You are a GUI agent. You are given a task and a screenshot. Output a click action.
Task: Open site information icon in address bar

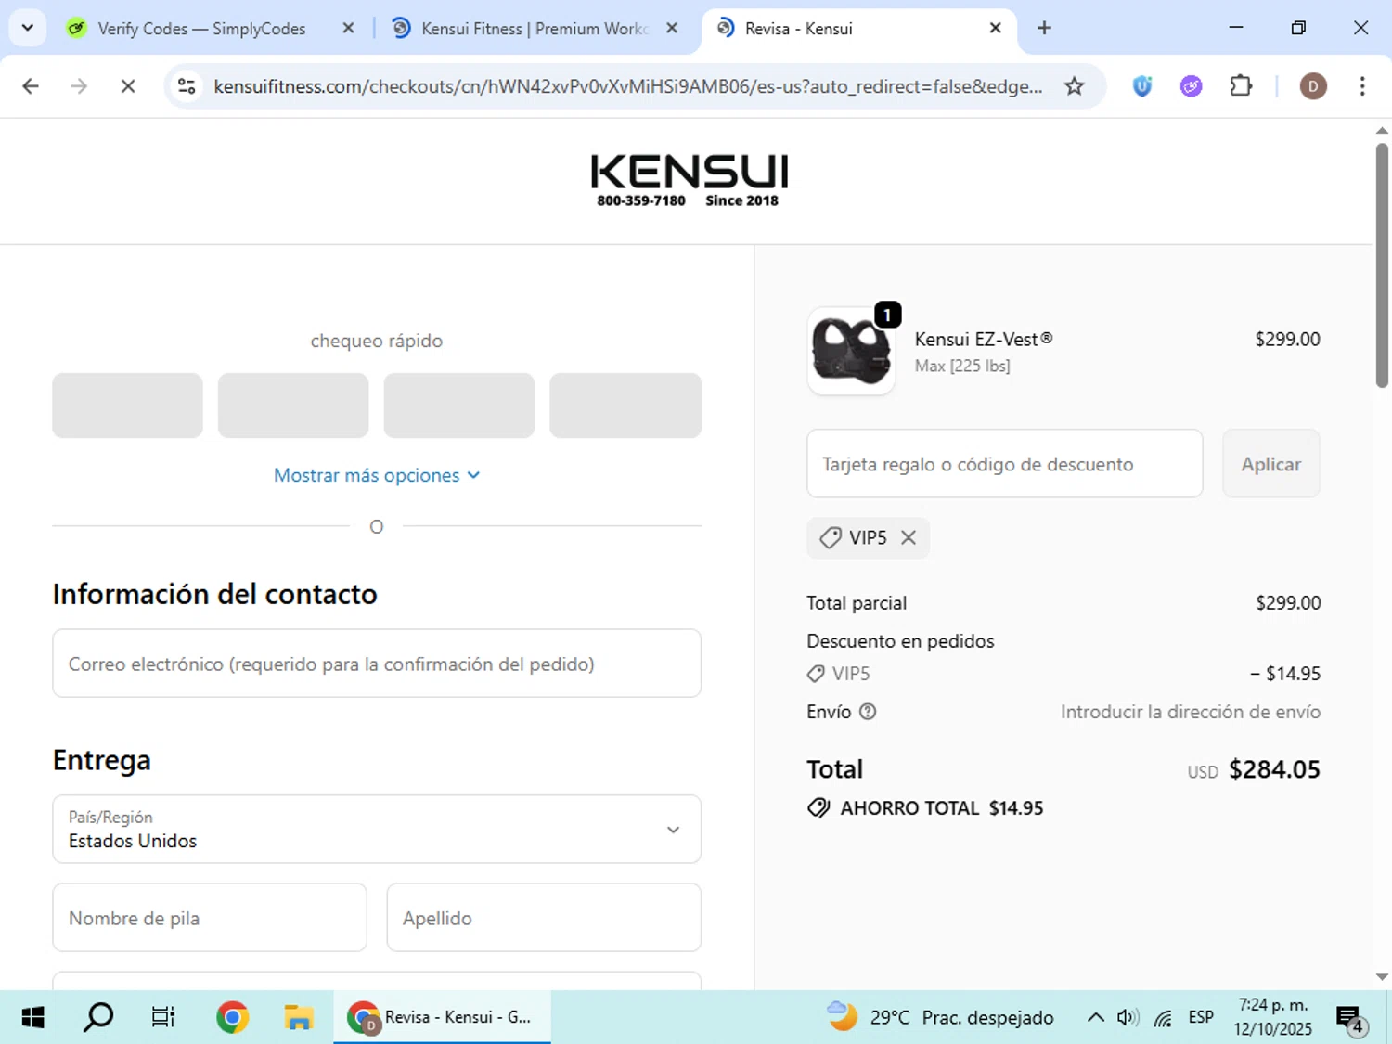pos(187,86)
